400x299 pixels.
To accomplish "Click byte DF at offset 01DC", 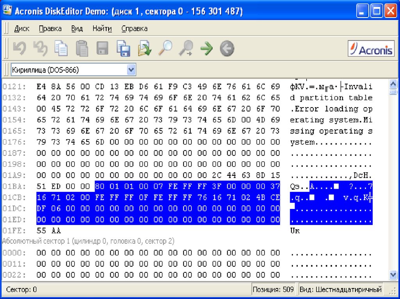I will [41, 209].
